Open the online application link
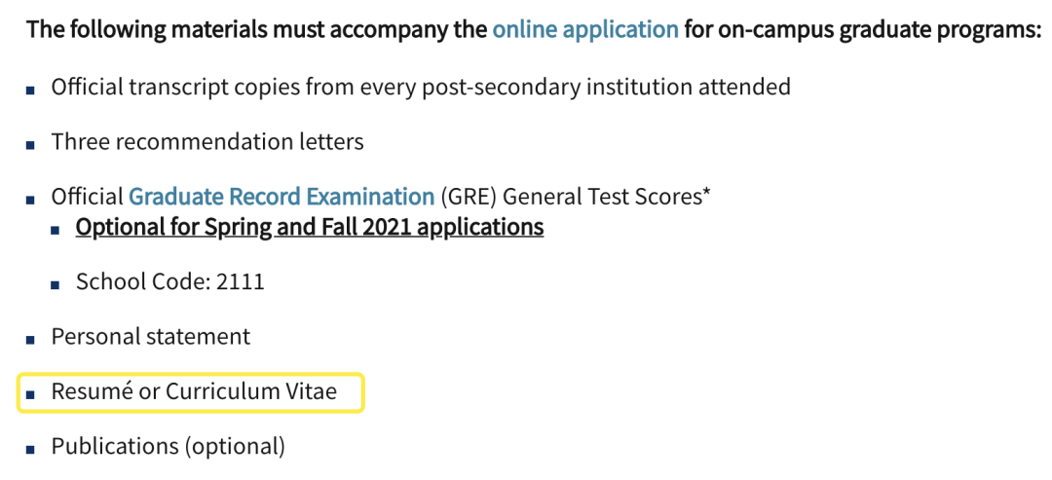Viewport: 1052px width, 480px height. coord(585,30)
